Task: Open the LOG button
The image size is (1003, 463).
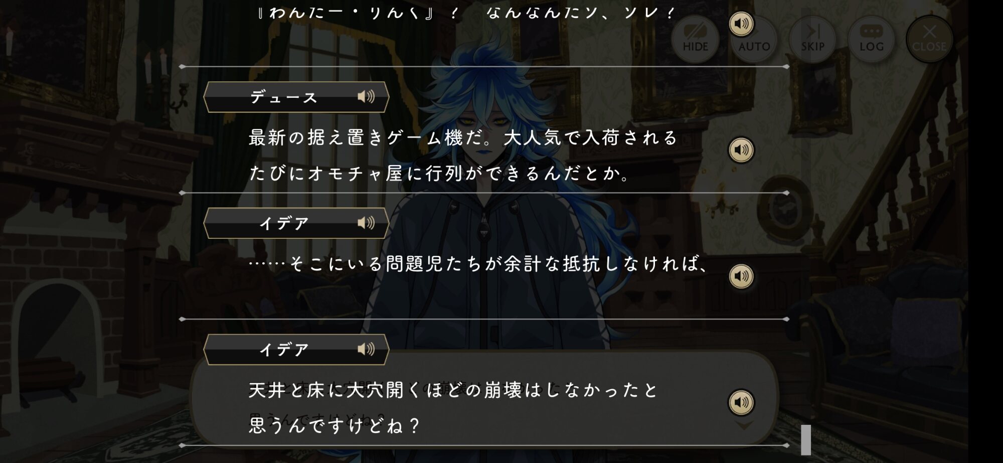Action: [871, 39]
